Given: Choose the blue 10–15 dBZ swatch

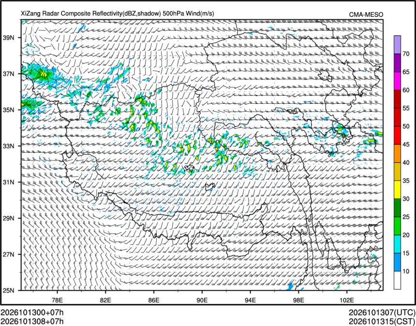Looking at the screenshot, I should [398, 262].
